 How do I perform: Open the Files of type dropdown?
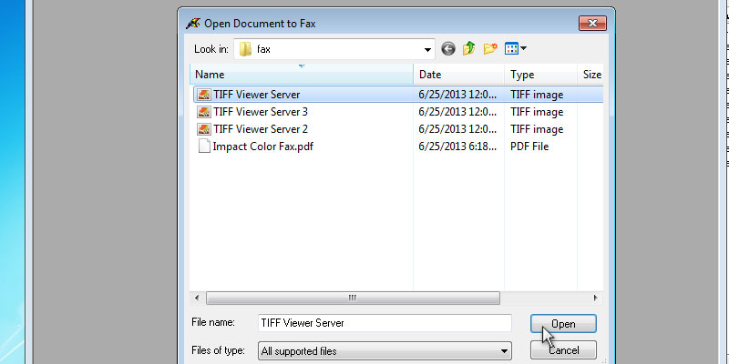[x=504, y=350]
